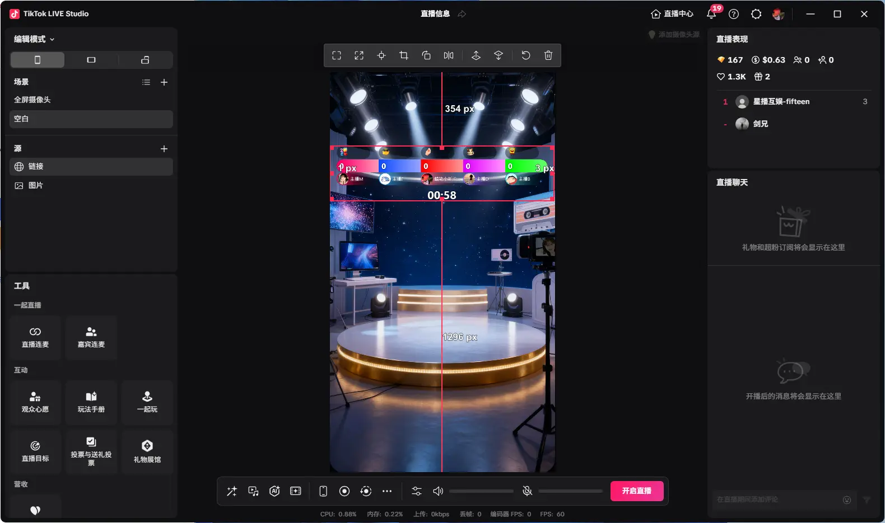Image resolution: width=885 pixels, height=523 pixels.
Task: Open the more options ellipsis menu
Action: click(x=387, y=491)
